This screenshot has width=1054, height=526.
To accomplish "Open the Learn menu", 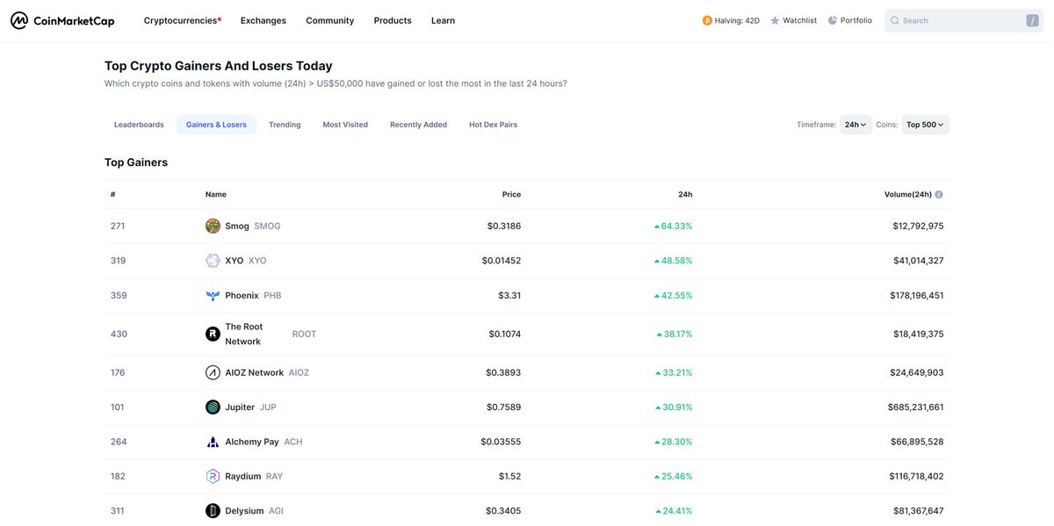I will pyautogui.click(x=444, y=20).
